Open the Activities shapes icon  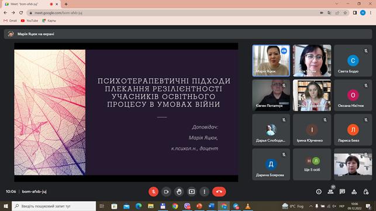coord(354,192)
